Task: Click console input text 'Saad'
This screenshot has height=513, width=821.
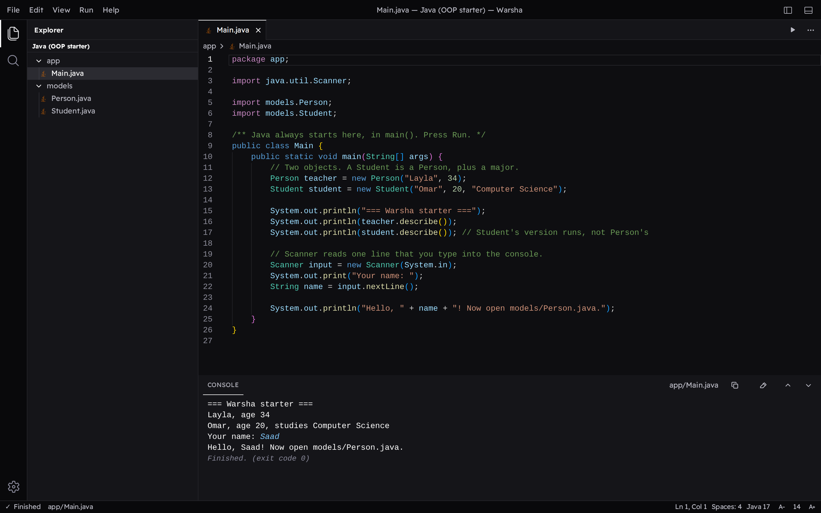Action: tap(270, 437)
